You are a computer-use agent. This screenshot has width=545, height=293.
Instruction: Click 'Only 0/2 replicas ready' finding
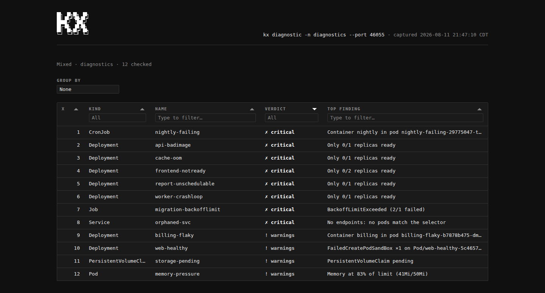(x=361, y=171)
